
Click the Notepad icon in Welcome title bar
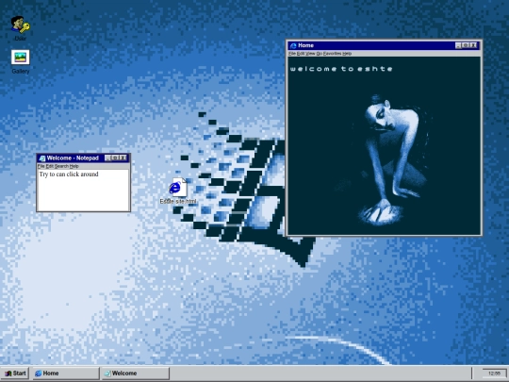point(41,158)
